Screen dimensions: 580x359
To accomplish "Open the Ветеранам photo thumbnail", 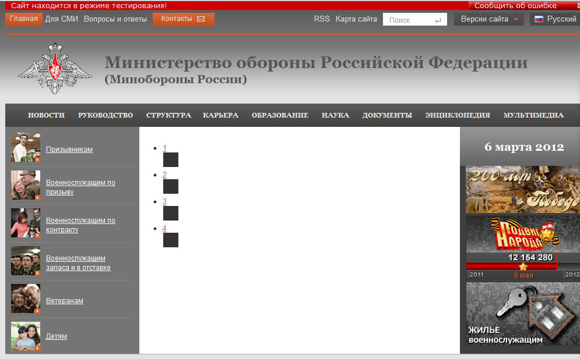I will click(26, 299).
